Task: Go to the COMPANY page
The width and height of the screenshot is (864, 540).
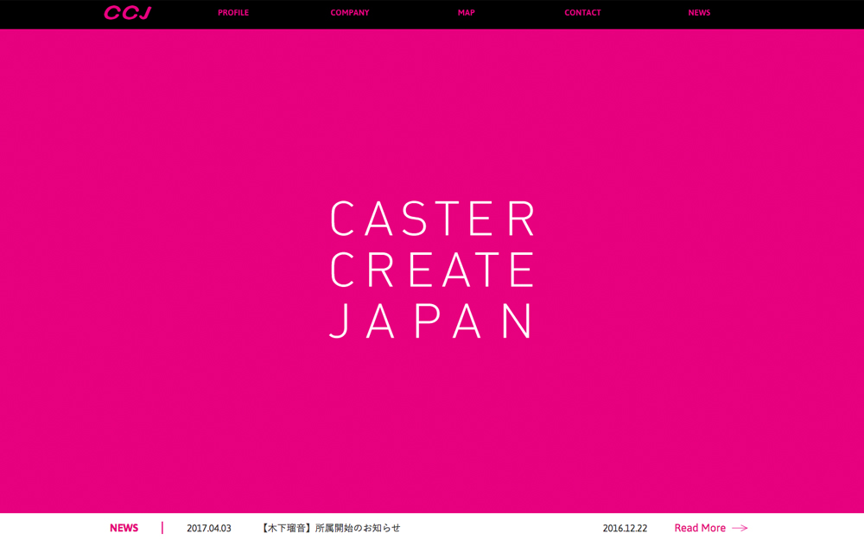Action: click(x=350, y=13)
